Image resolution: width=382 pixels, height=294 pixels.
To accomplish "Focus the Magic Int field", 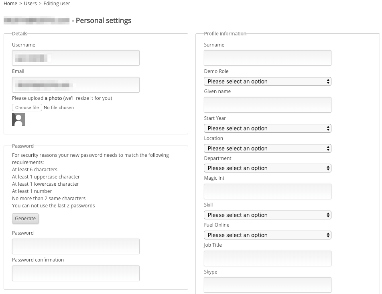I will pos(267,192).
